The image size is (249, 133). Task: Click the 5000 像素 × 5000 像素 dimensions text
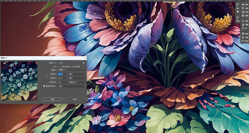71,67
